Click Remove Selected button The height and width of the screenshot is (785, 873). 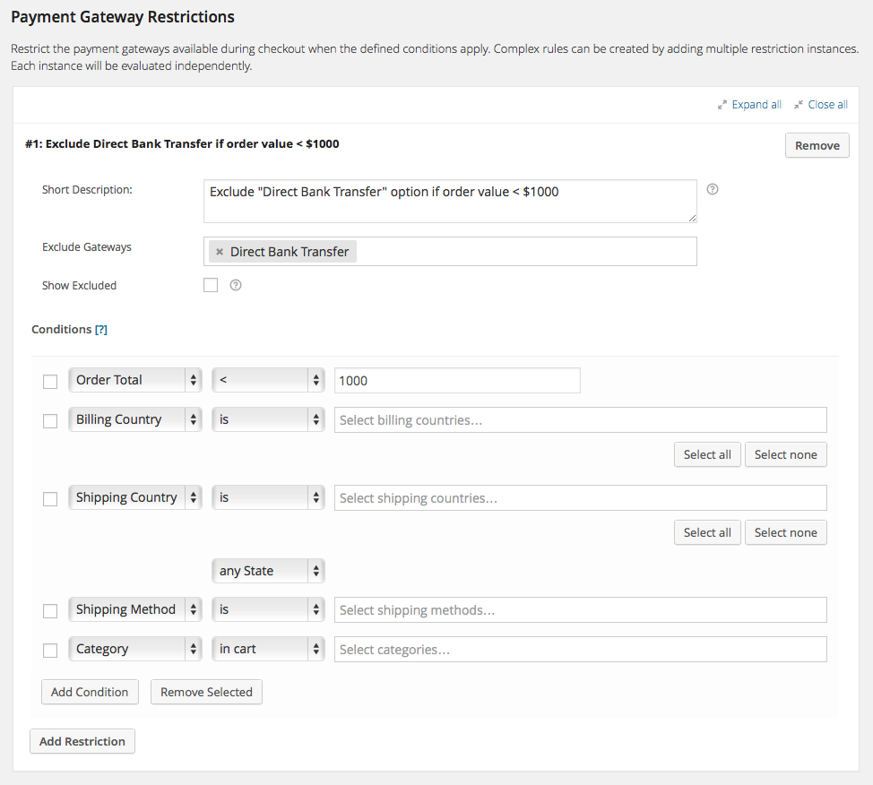[206, 692]
